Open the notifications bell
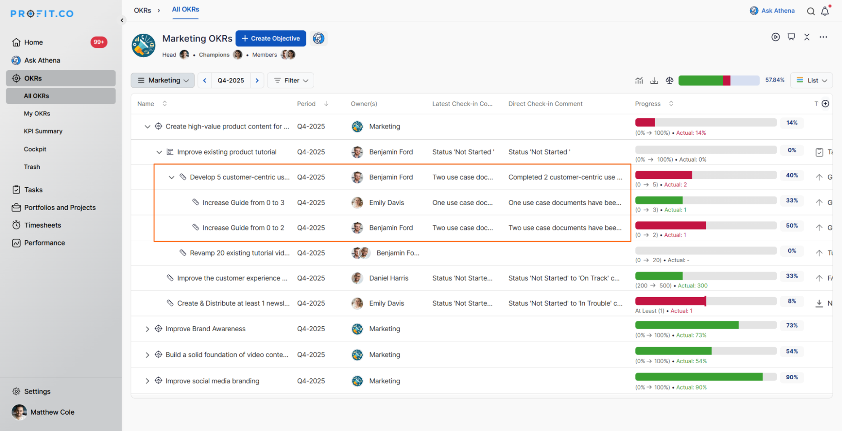The image size is (842, 431). (x=825, y=11)
